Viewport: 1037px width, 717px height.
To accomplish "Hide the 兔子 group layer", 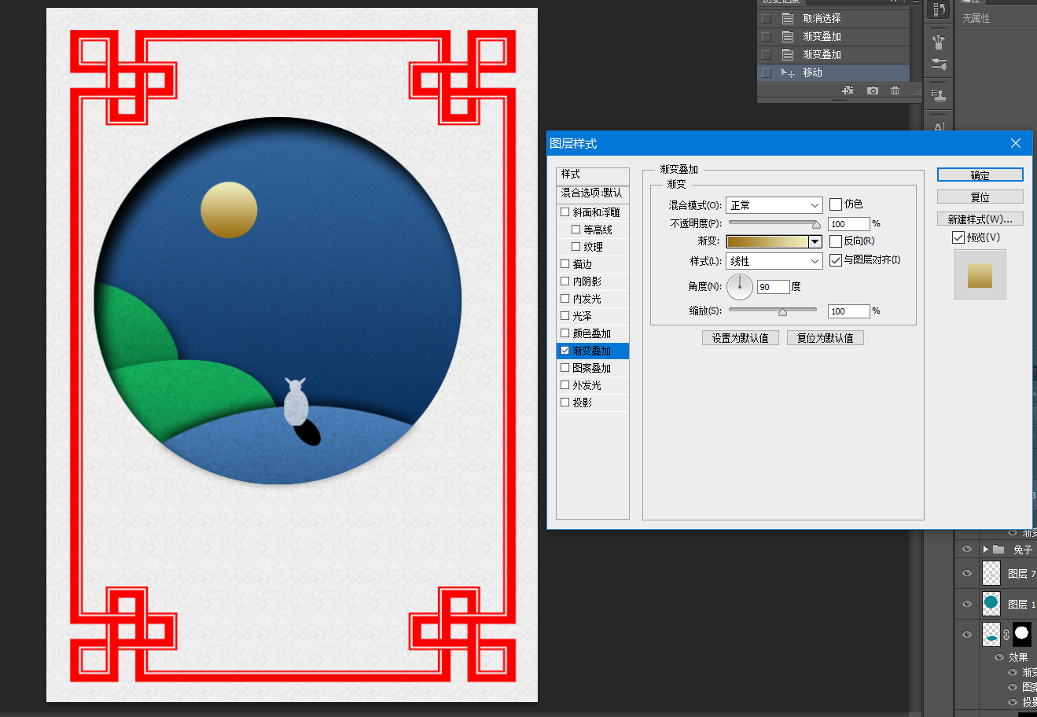I will 967,550.
